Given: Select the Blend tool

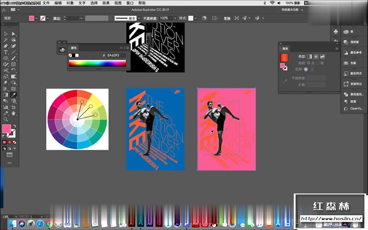Looking at the screenshot, I should [5, 101].
